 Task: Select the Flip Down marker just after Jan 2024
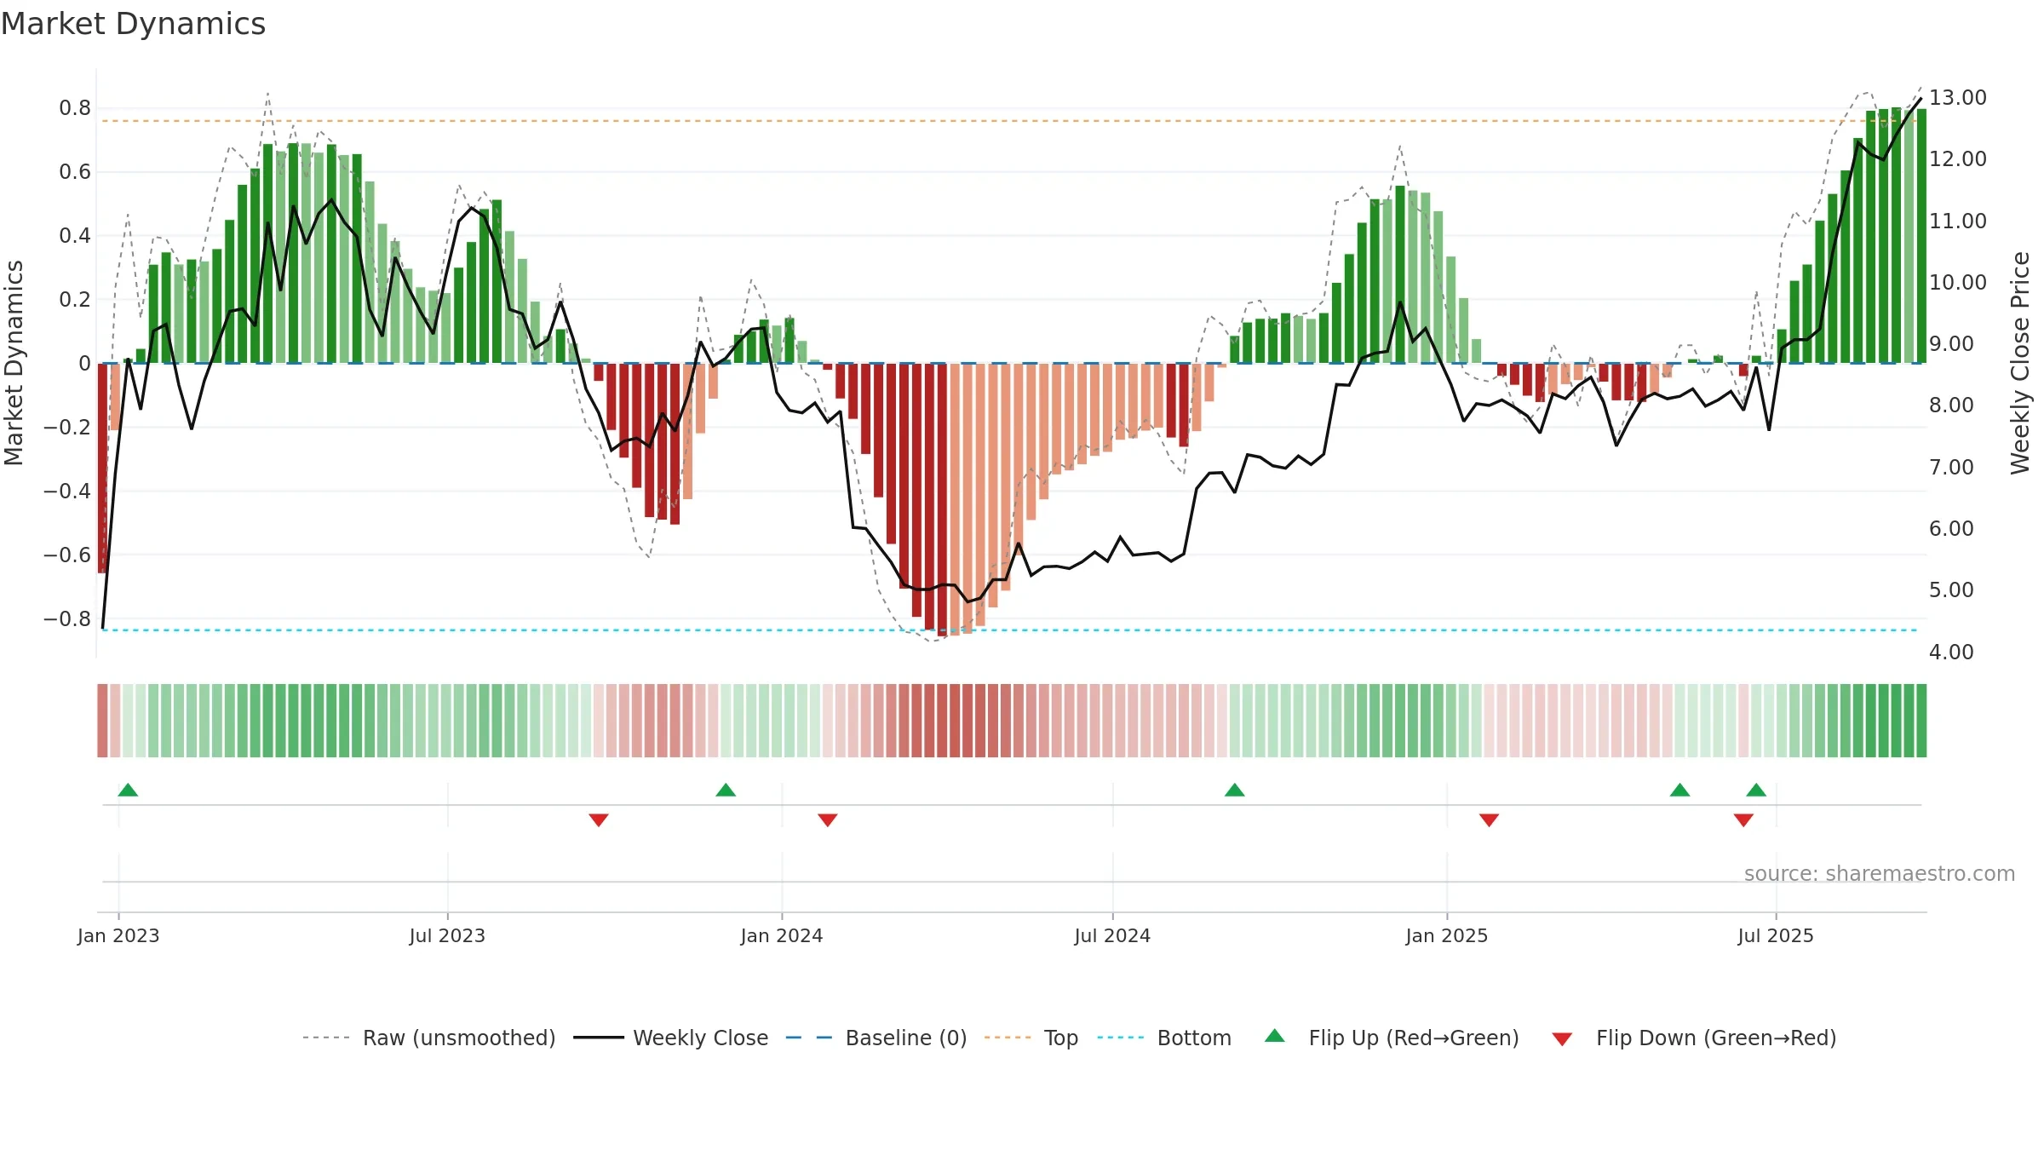[828, 819]
